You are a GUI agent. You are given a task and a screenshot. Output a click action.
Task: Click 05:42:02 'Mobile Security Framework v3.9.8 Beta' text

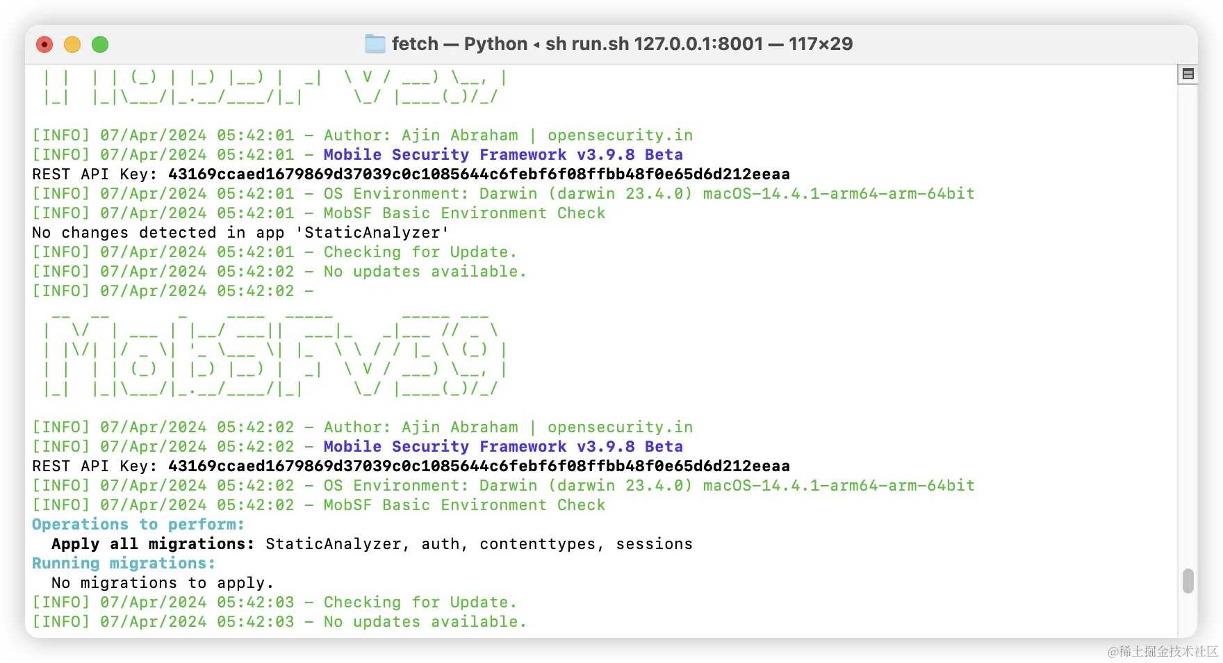[x=503, y=446]
